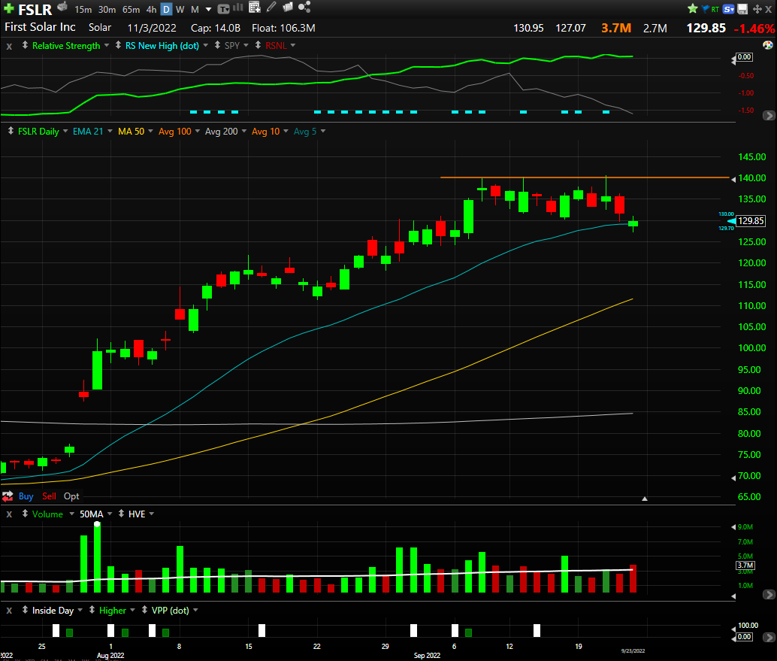Open RS New High (dot) dropdown
777x661 pixels.
click(206, 45)
